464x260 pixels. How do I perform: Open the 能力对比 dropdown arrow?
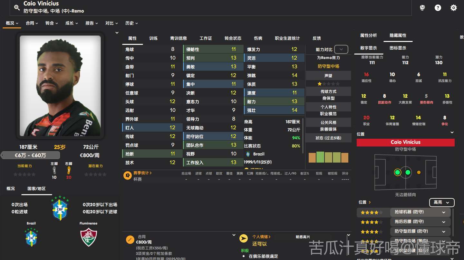click(341, 49)
